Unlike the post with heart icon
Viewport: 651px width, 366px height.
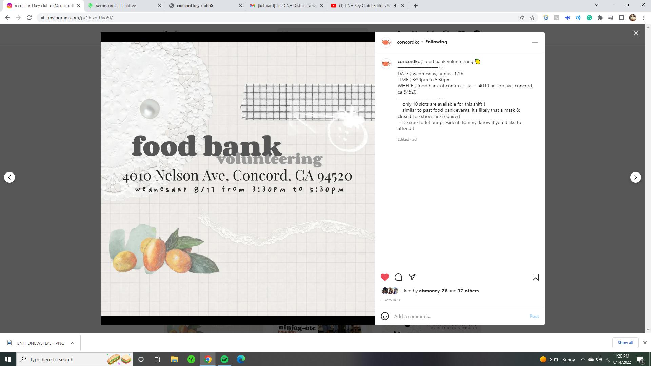(x=384, y=277)
